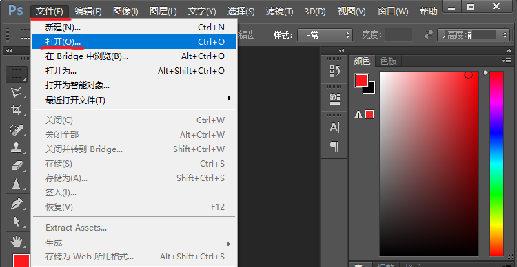Image resolution: width=517 pixels, height=267 pixels.
Task: Open the 文件(F) menu
Action: 50,12
